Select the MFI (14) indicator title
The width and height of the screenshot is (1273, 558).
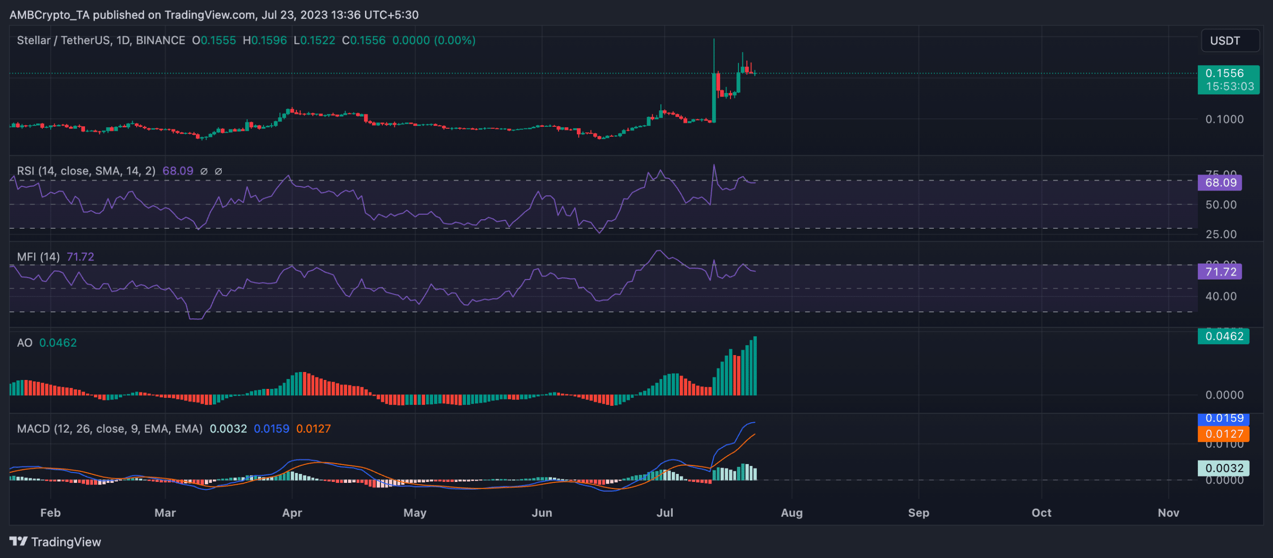tap(38, 257)
